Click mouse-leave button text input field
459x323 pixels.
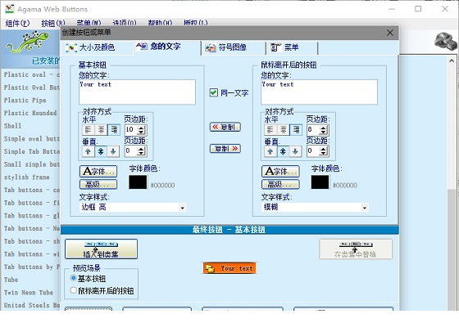tap(319, 92)
